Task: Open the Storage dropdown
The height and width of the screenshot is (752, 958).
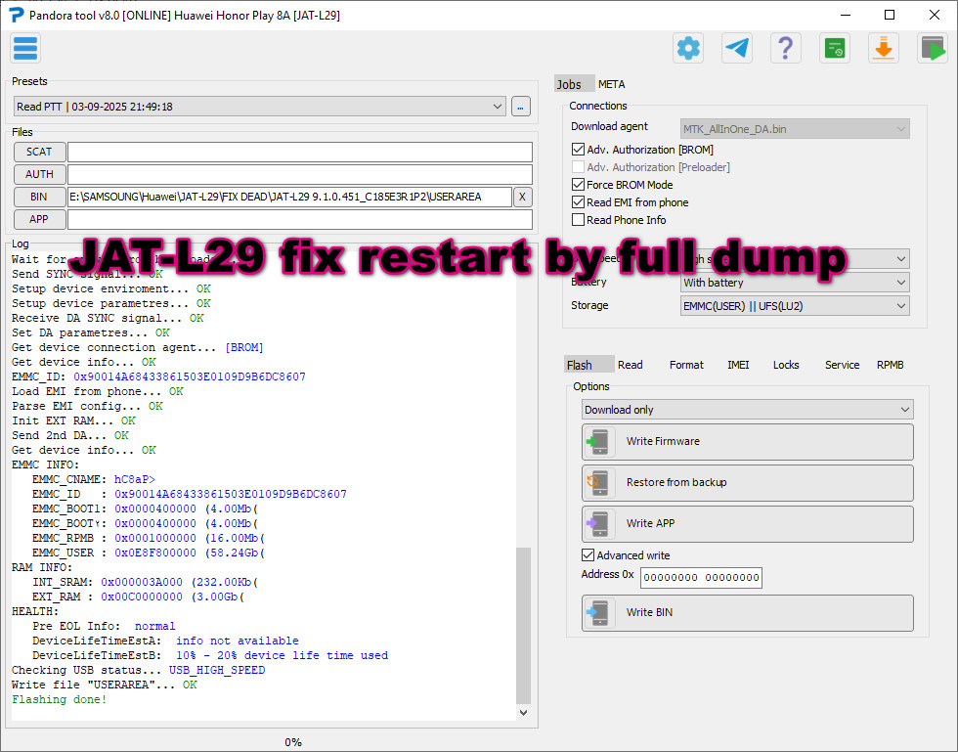Action: (x=795, y=306)
